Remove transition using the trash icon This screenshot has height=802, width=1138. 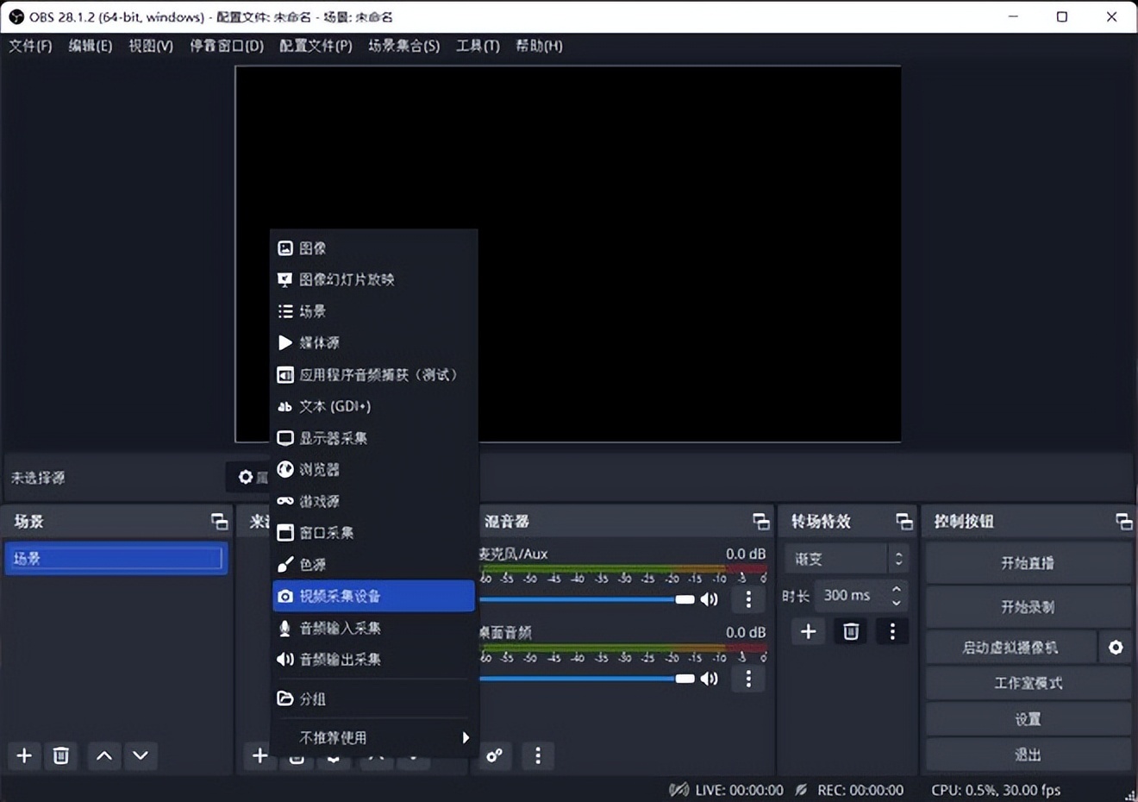coord(851,632)
